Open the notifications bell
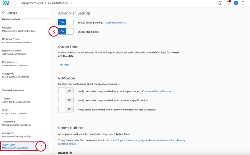 coord(228,3)
